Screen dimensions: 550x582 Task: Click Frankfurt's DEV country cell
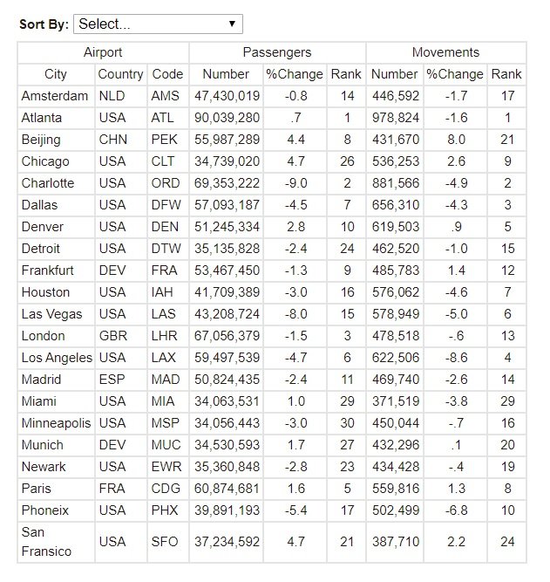point(112,270)
